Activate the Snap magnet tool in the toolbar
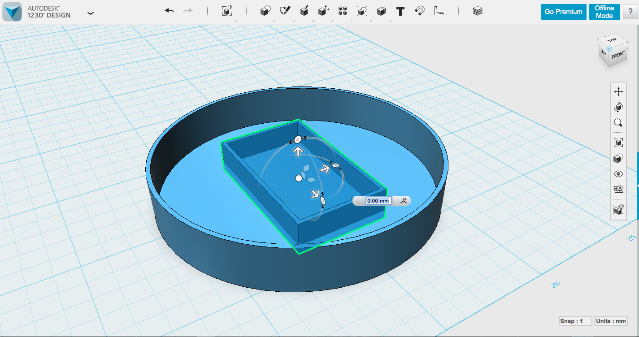639x337 pixels. click(419, 11)
